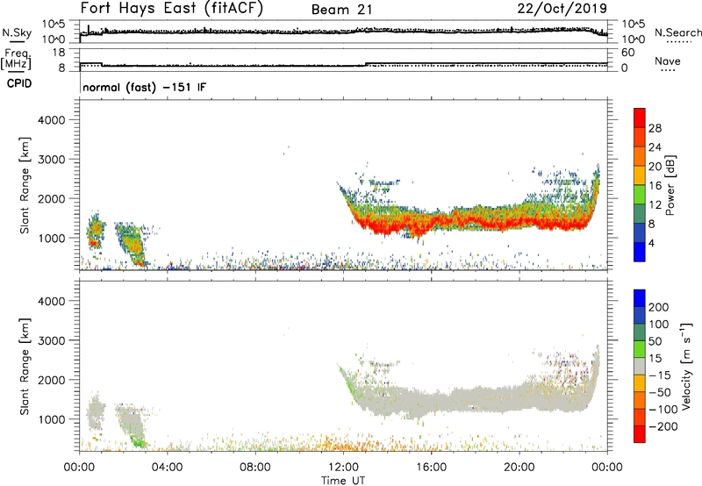The image size is (702, 486).
Task: Click the '4000' tick on power panel
Action: pos(52,120)
